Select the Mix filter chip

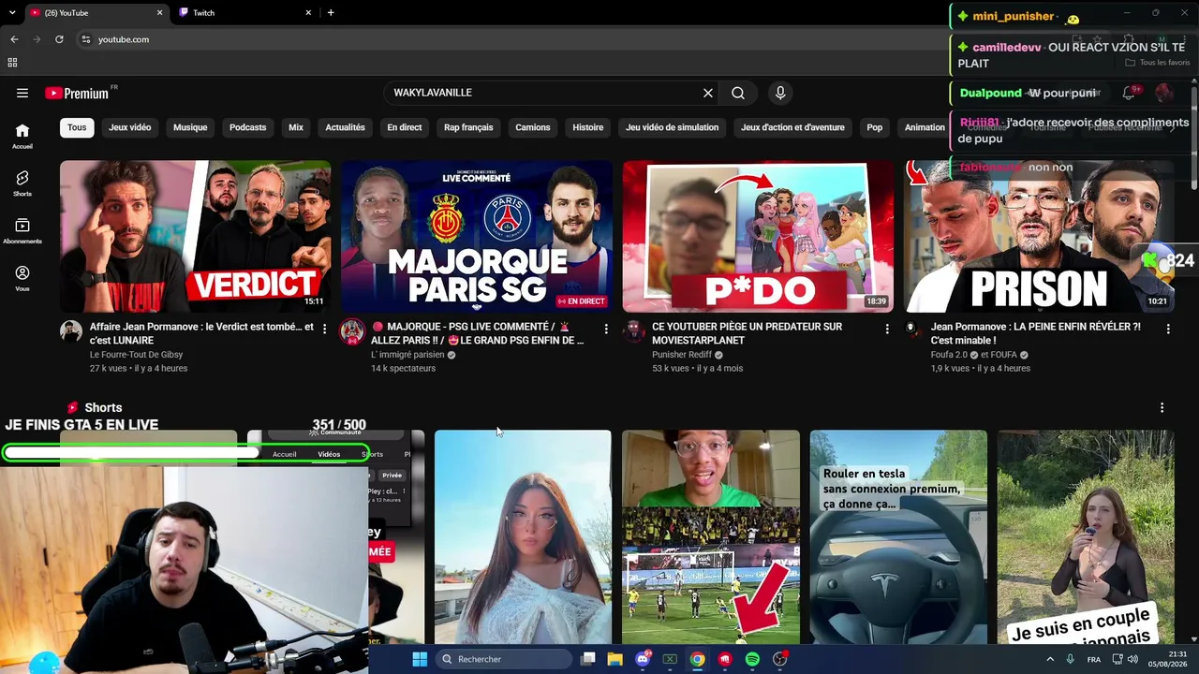[x=296, y=127]
